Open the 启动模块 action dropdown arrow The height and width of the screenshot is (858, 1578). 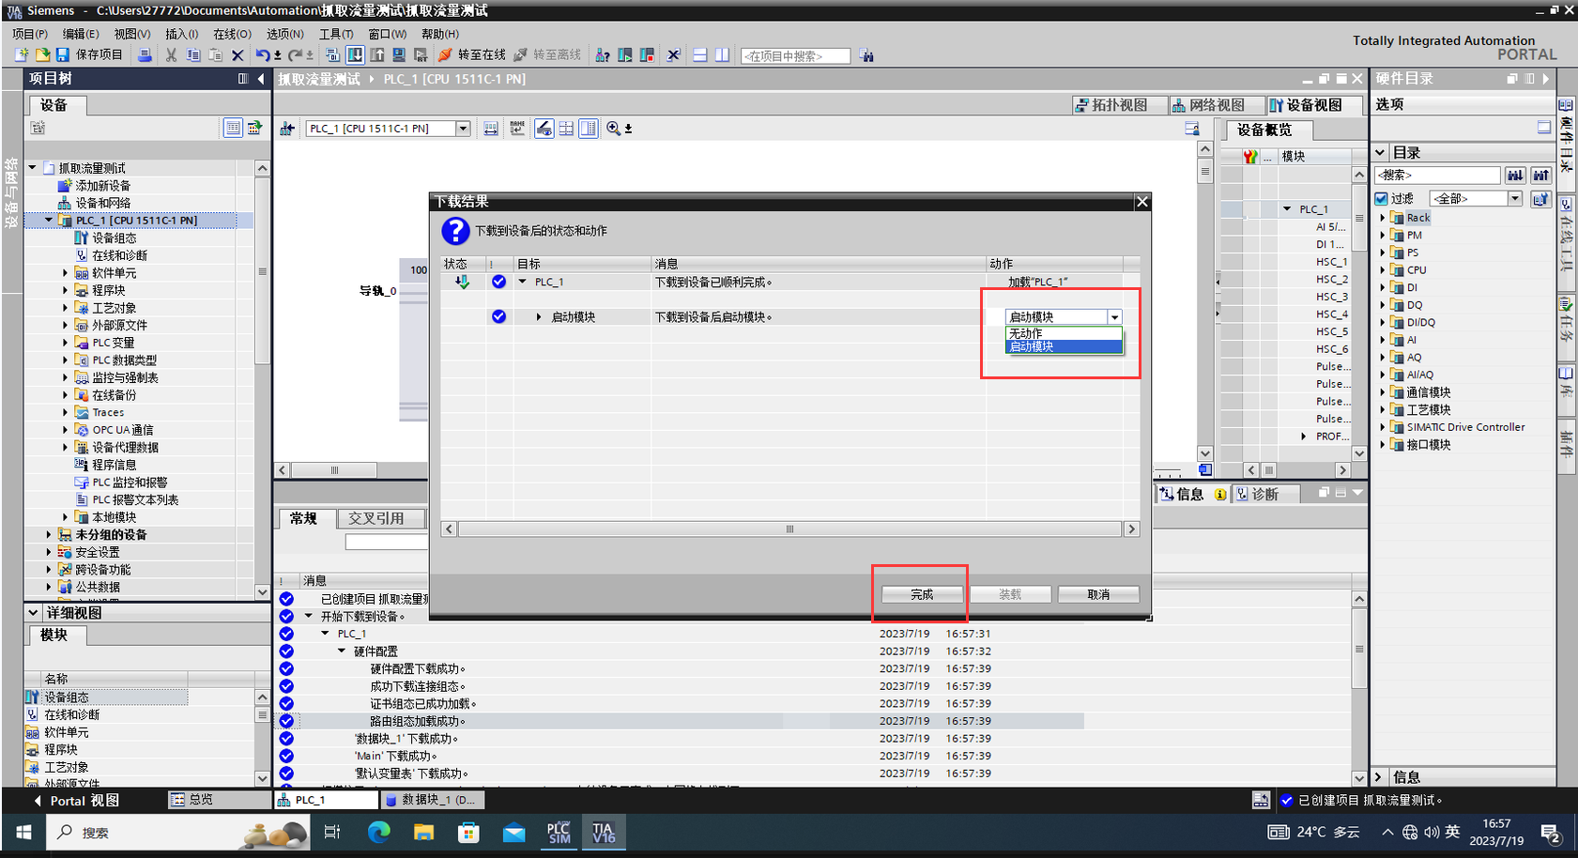[1114, 317]
